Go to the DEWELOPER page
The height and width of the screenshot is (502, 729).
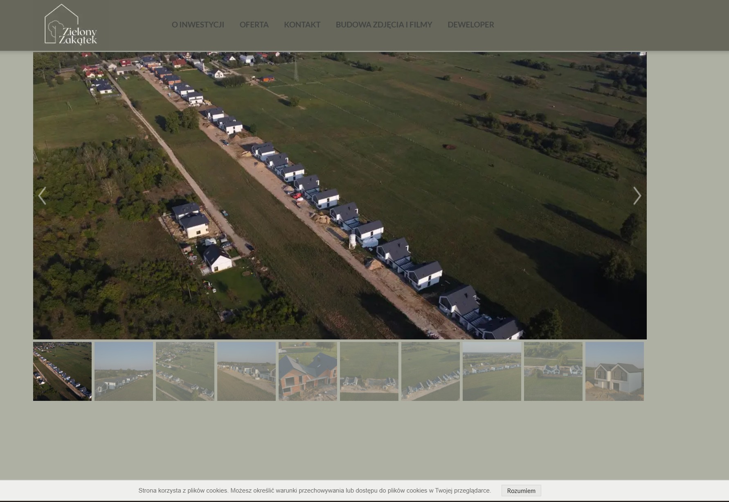pos(470,25)
